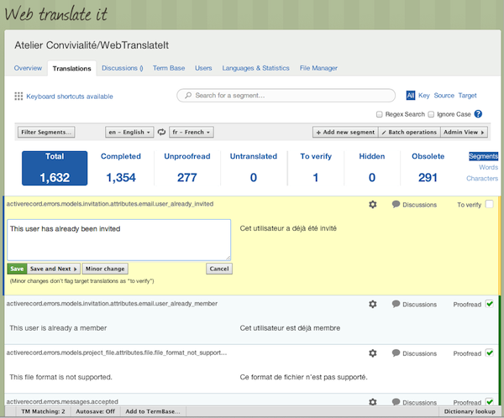Click the magnifier icon in search box

click(188, 96)
